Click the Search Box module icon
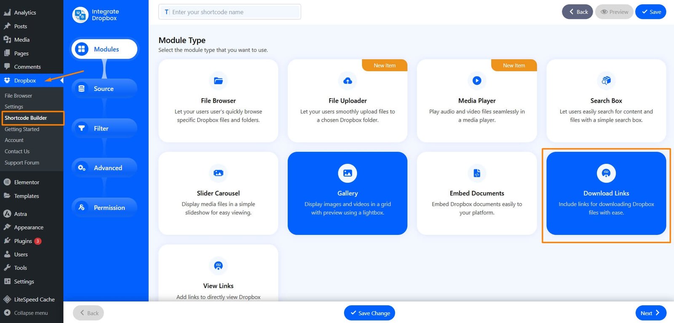The image size is (674, 323). tap(606, 80)
